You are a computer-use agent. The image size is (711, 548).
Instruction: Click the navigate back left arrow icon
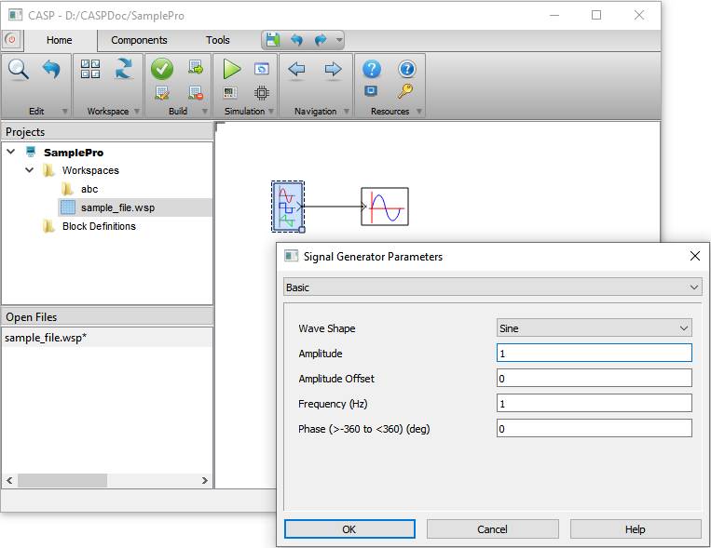[x=296, y=69]
